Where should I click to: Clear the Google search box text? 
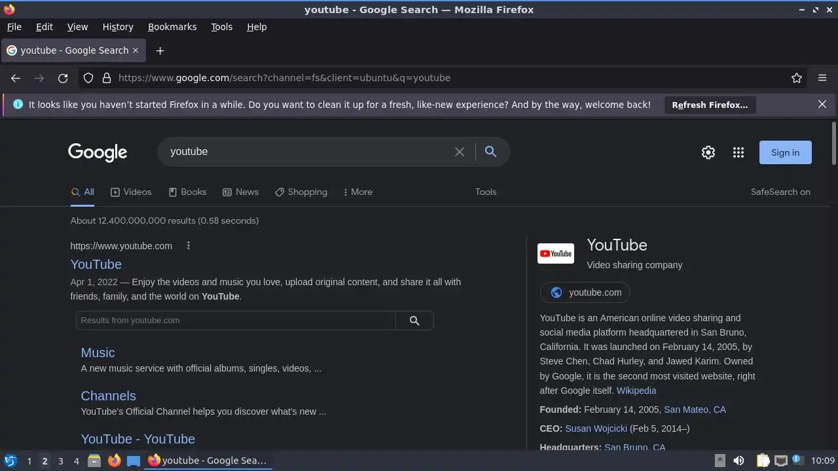pyautogui.click(x=460, y=152)
